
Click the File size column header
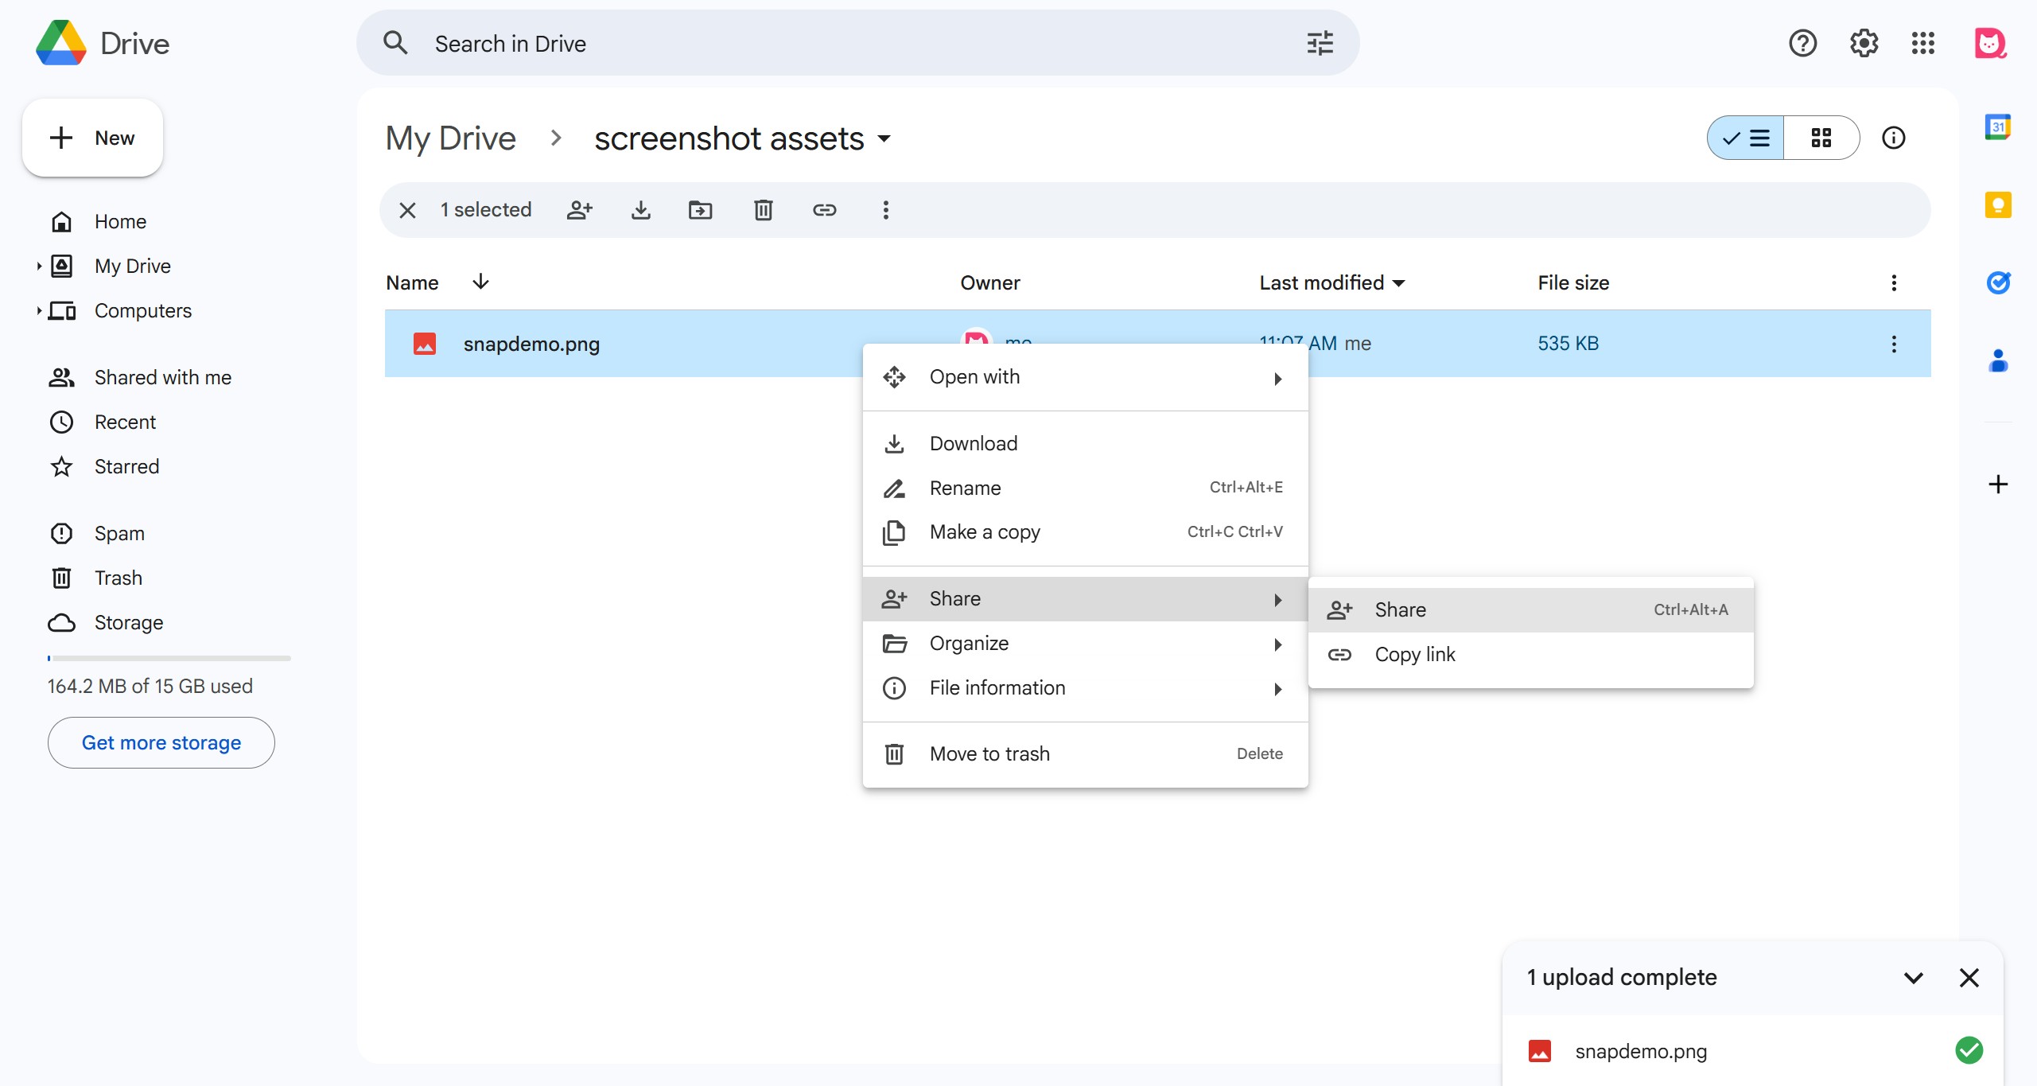pyautogui.click(x=1573, y=282)
